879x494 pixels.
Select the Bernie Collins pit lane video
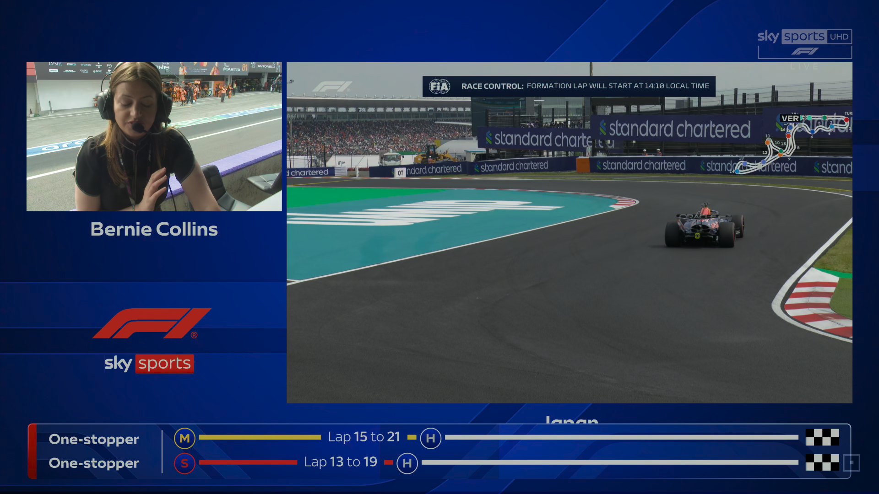tap(154, 136)
